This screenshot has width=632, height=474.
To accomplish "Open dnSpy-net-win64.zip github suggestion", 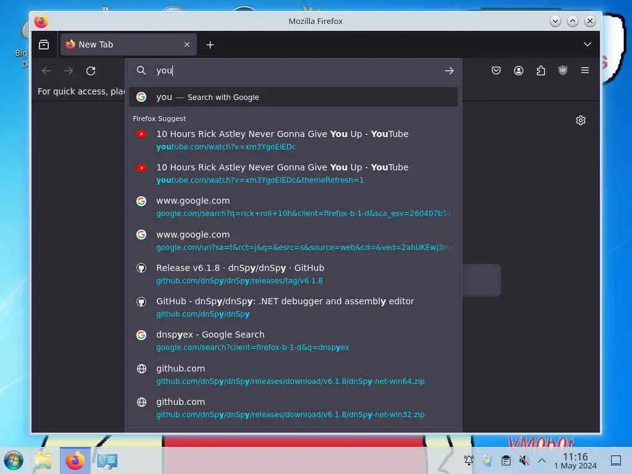I will point(293,375).
